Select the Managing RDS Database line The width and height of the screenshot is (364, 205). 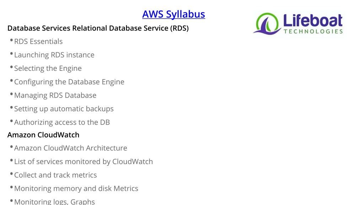tap(55, 95)
